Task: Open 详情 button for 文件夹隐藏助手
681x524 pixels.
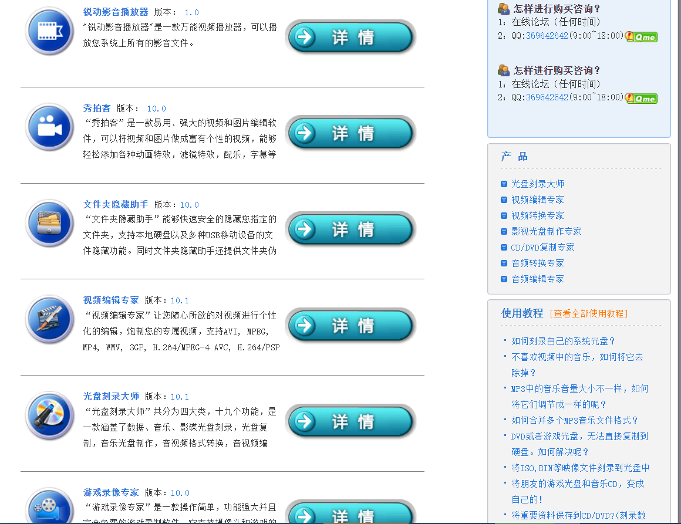Action: [x=350, y=229]
